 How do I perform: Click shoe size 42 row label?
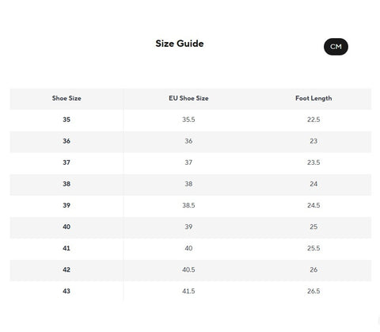(x=66, y=269)
